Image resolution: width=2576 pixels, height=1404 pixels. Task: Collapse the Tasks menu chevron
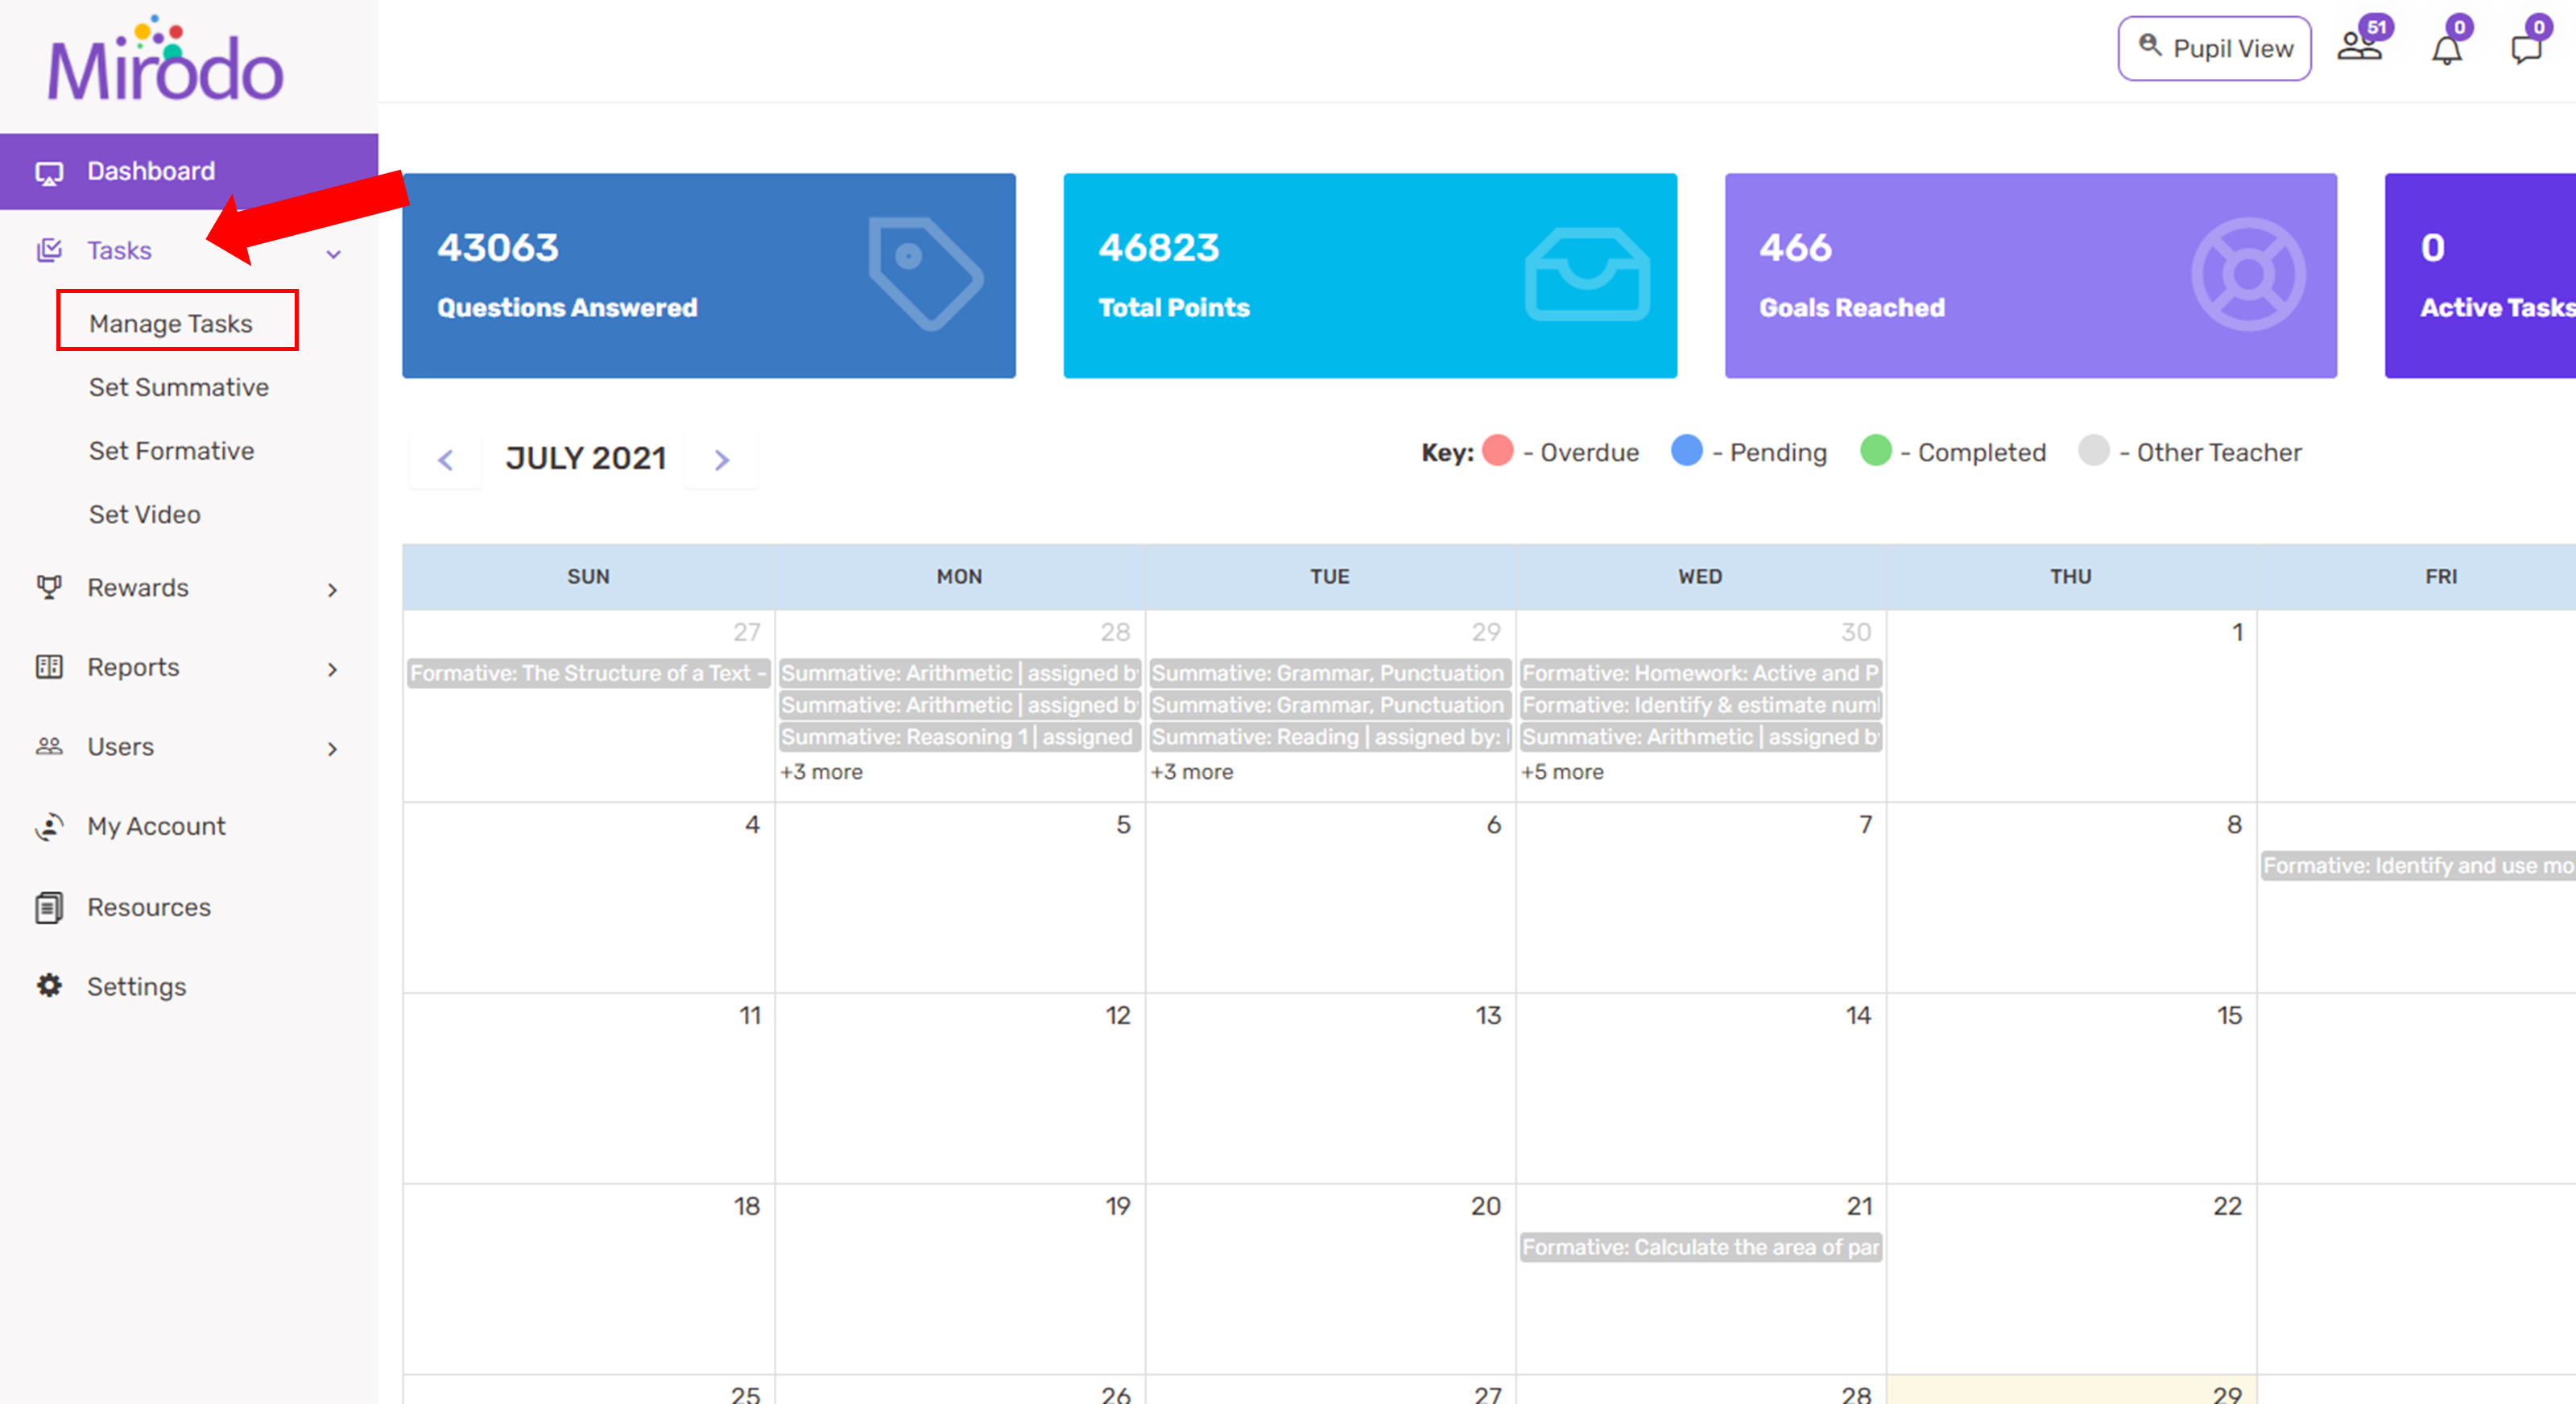tap(334, 254)
